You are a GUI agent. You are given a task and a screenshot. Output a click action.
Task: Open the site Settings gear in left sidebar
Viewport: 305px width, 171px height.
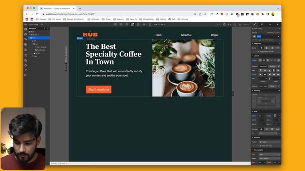tap(25, 66)
